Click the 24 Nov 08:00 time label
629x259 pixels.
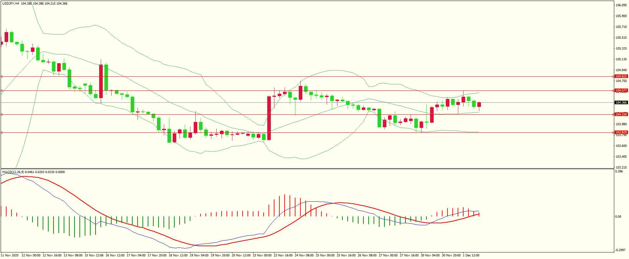(x=304, y=255)
